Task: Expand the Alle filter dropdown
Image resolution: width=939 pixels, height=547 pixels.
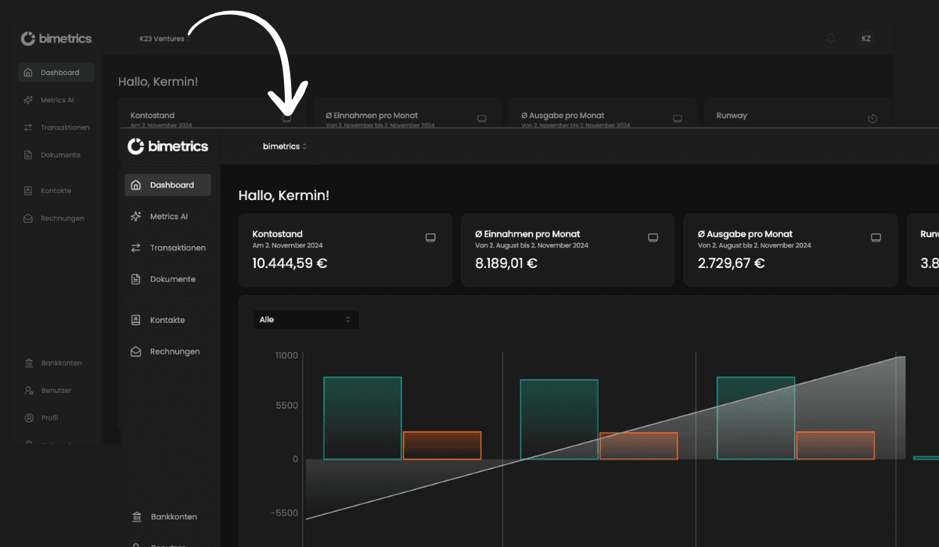Action: click(305, 320)
